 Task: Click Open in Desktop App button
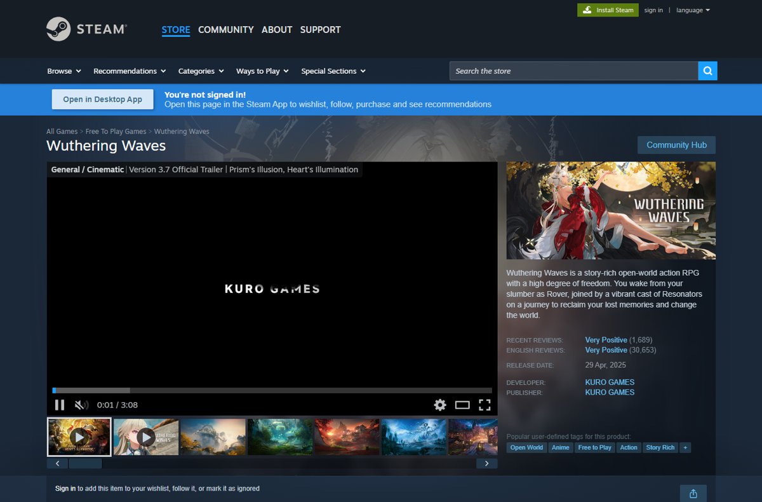tap(102, 99)
